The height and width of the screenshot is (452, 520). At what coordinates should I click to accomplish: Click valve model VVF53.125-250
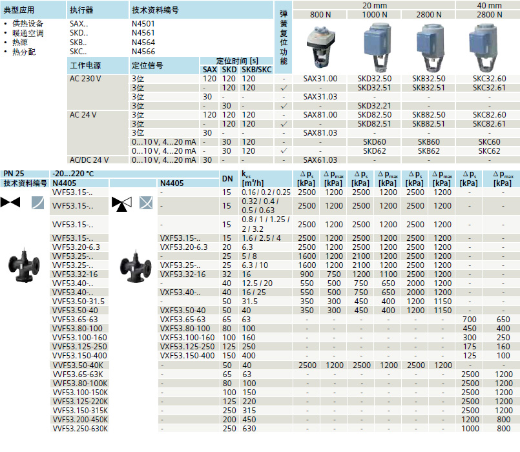click(x=79, y=347)
